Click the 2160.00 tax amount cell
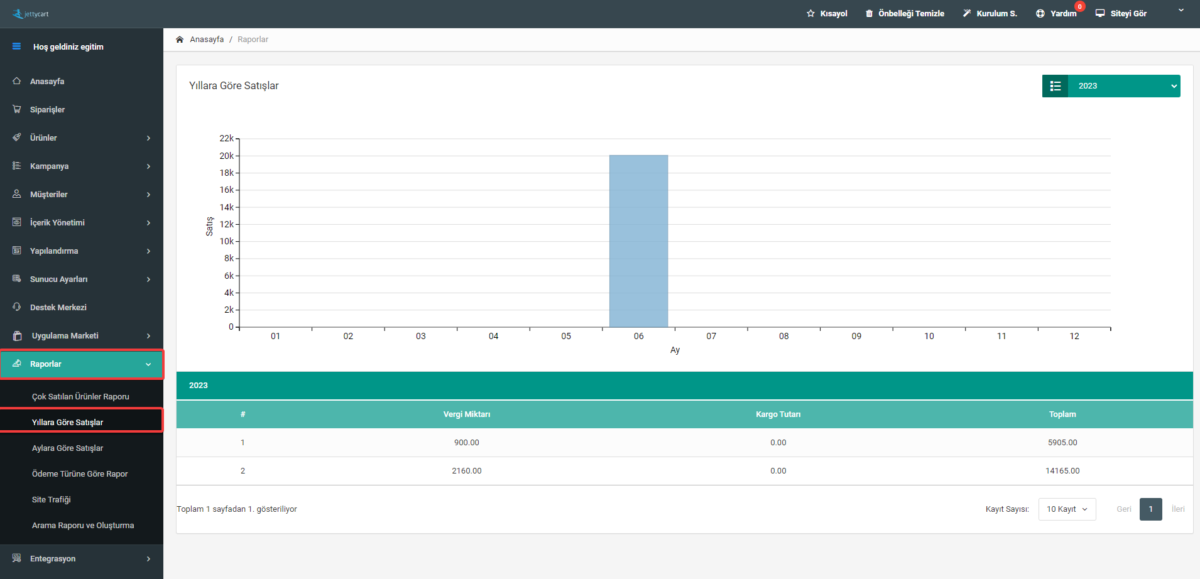Screen dimensions: 1200x579 click(467, 470)
